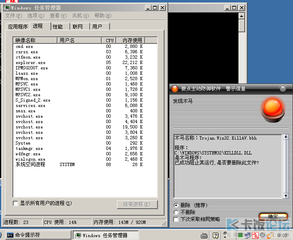The height and width of the screenshot is (240, 293).
Task: Select the MPSVC.exe process row
Action: (x=85, y=84)
